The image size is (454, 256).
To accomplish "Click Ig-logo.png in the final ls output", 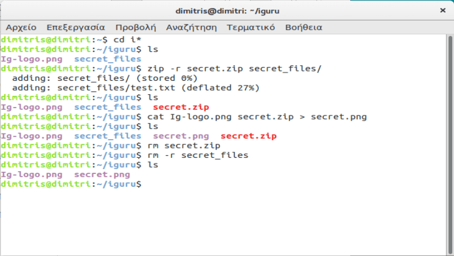I will coord(32,175).
